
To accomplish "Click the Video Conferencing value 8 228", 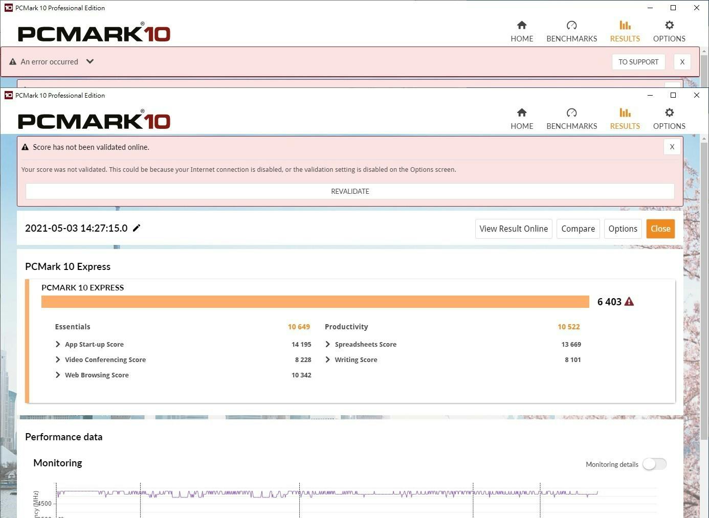I will pyautogui.click(x=303, y=359).
